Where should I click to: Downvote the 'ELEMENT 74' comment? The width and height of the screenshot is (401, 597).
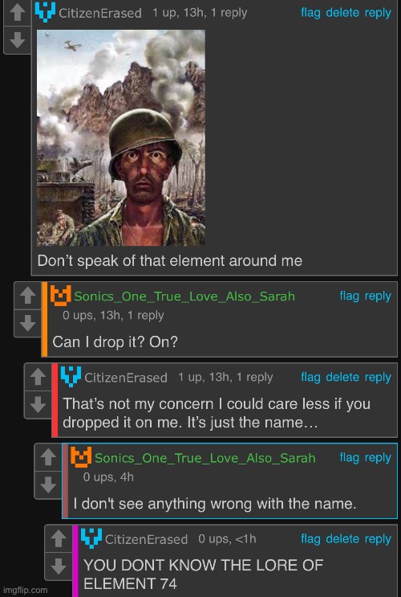point(59,566)
